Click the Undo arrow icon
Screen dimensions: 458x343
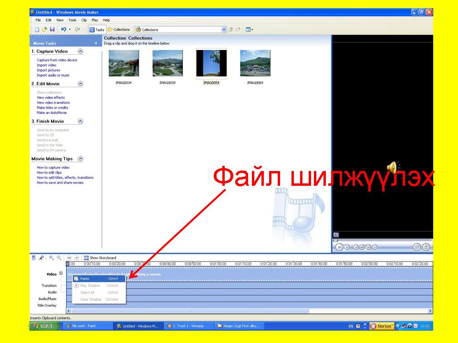pos(63,30)
